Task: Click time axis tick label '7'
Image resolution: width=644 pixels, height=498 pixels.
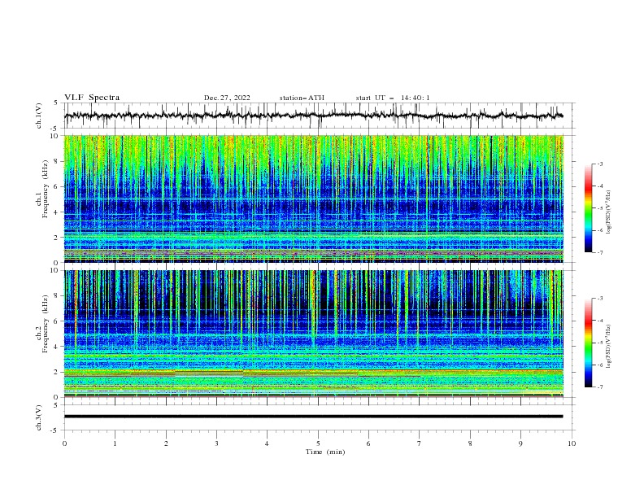Action: coord(420,443)
